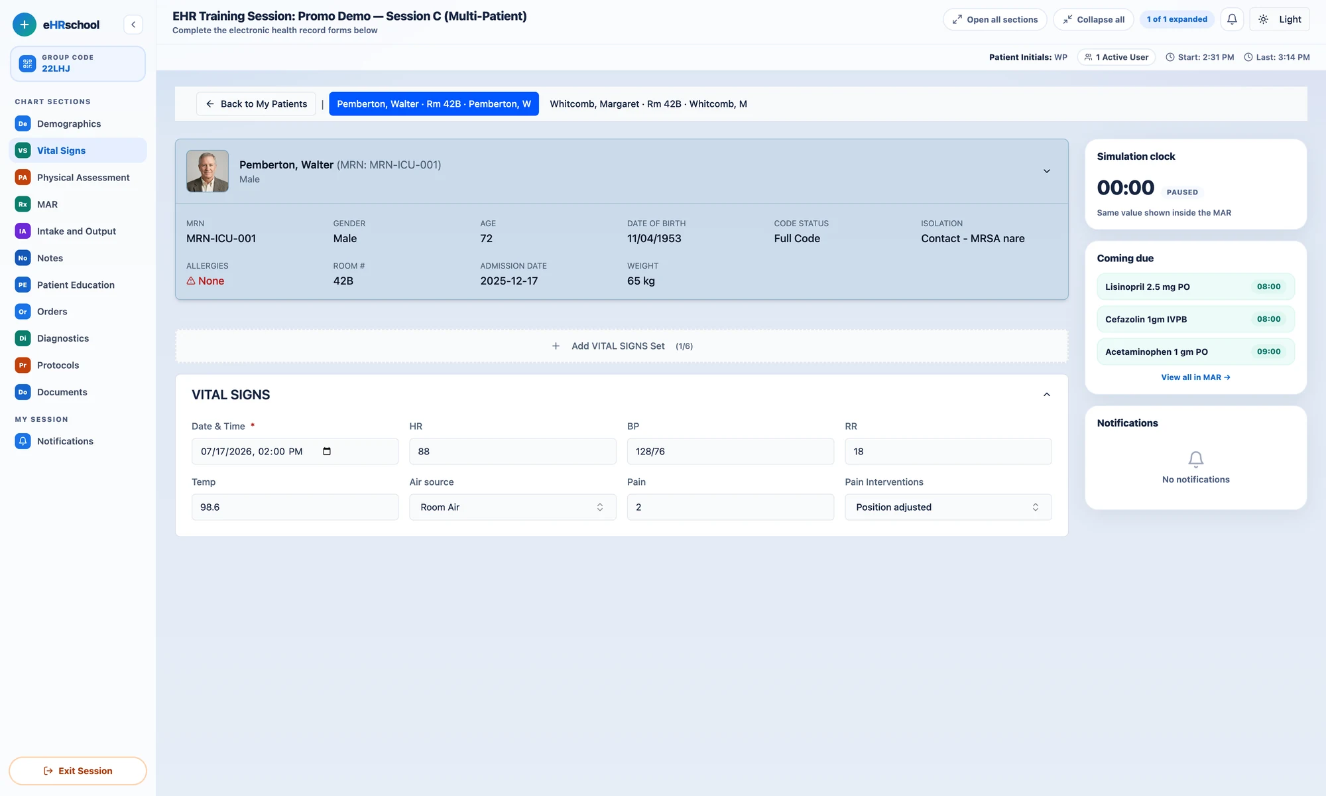1326x796 pixels.
Task: Open the MAR chart section
Action: coord(78,204)
